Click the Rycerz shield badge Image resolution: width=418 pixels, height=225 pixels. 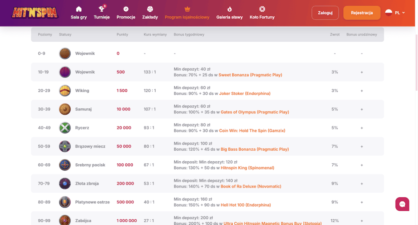pyautogui.click(x=65, y=128)
